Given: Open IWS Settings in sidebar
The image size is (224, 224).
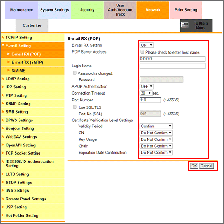Looking at the screenshot, I should [x=32, y=191].
